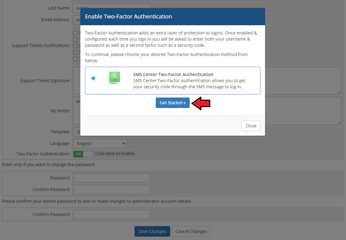Image resolution: width=346 pixels, height=240 pixels.
Task: Click the 'Enter only if you want to change the password' text
Action: coord(48,165)
